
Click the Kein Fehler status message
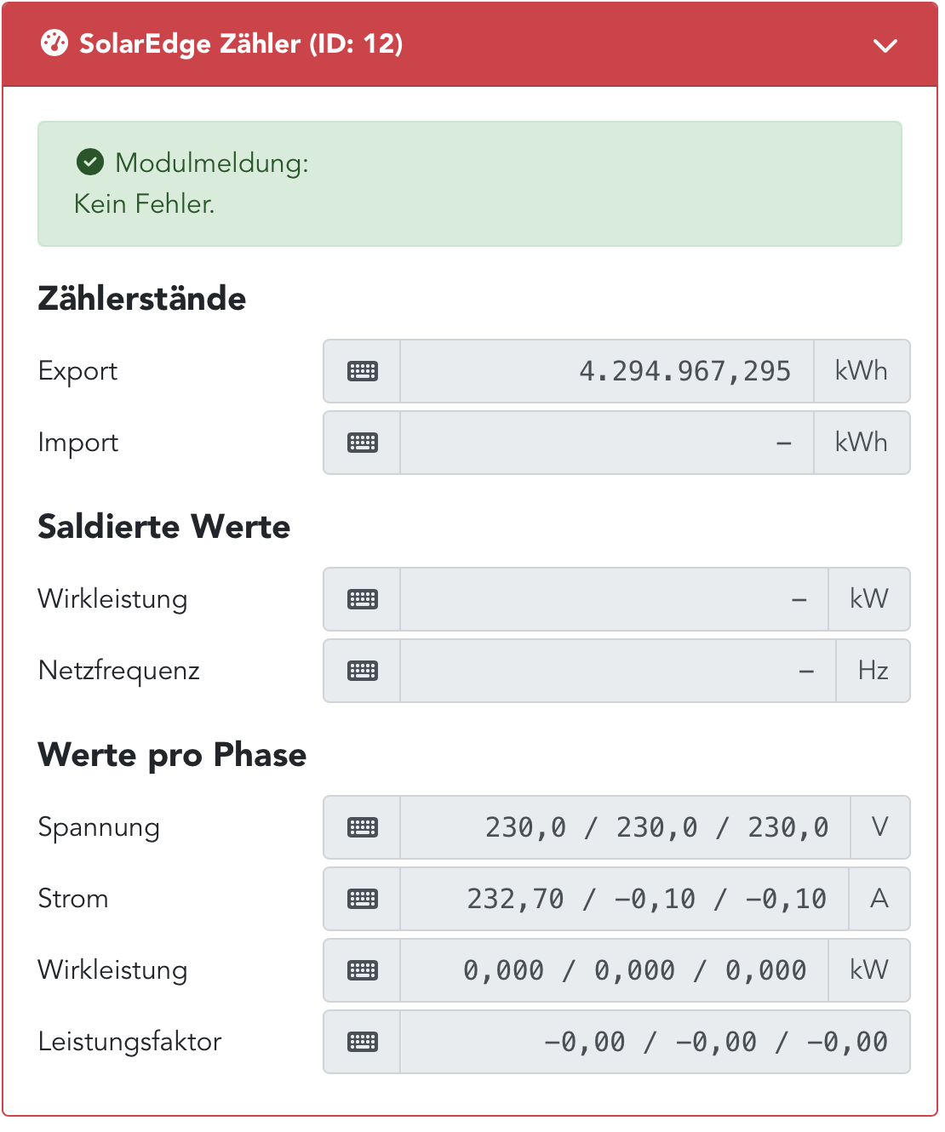[x=145, y=204]
